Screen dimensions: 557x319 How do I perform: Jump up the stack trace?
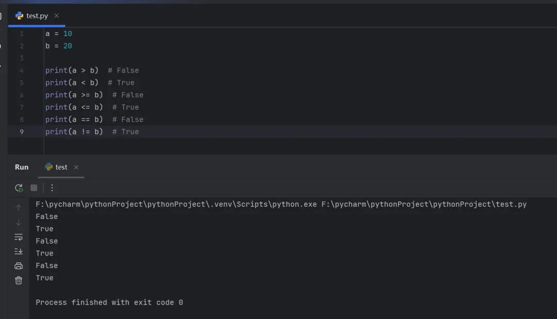(19, 208)
